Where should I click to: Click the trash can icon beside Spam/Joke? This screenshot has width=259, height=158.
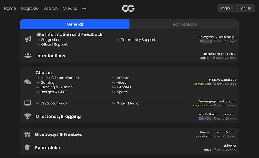point(27,147)
